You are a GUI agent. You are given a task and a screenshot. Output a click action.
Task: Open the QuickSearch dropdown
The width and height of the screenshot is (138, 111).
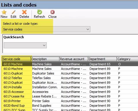click(25, 45)
